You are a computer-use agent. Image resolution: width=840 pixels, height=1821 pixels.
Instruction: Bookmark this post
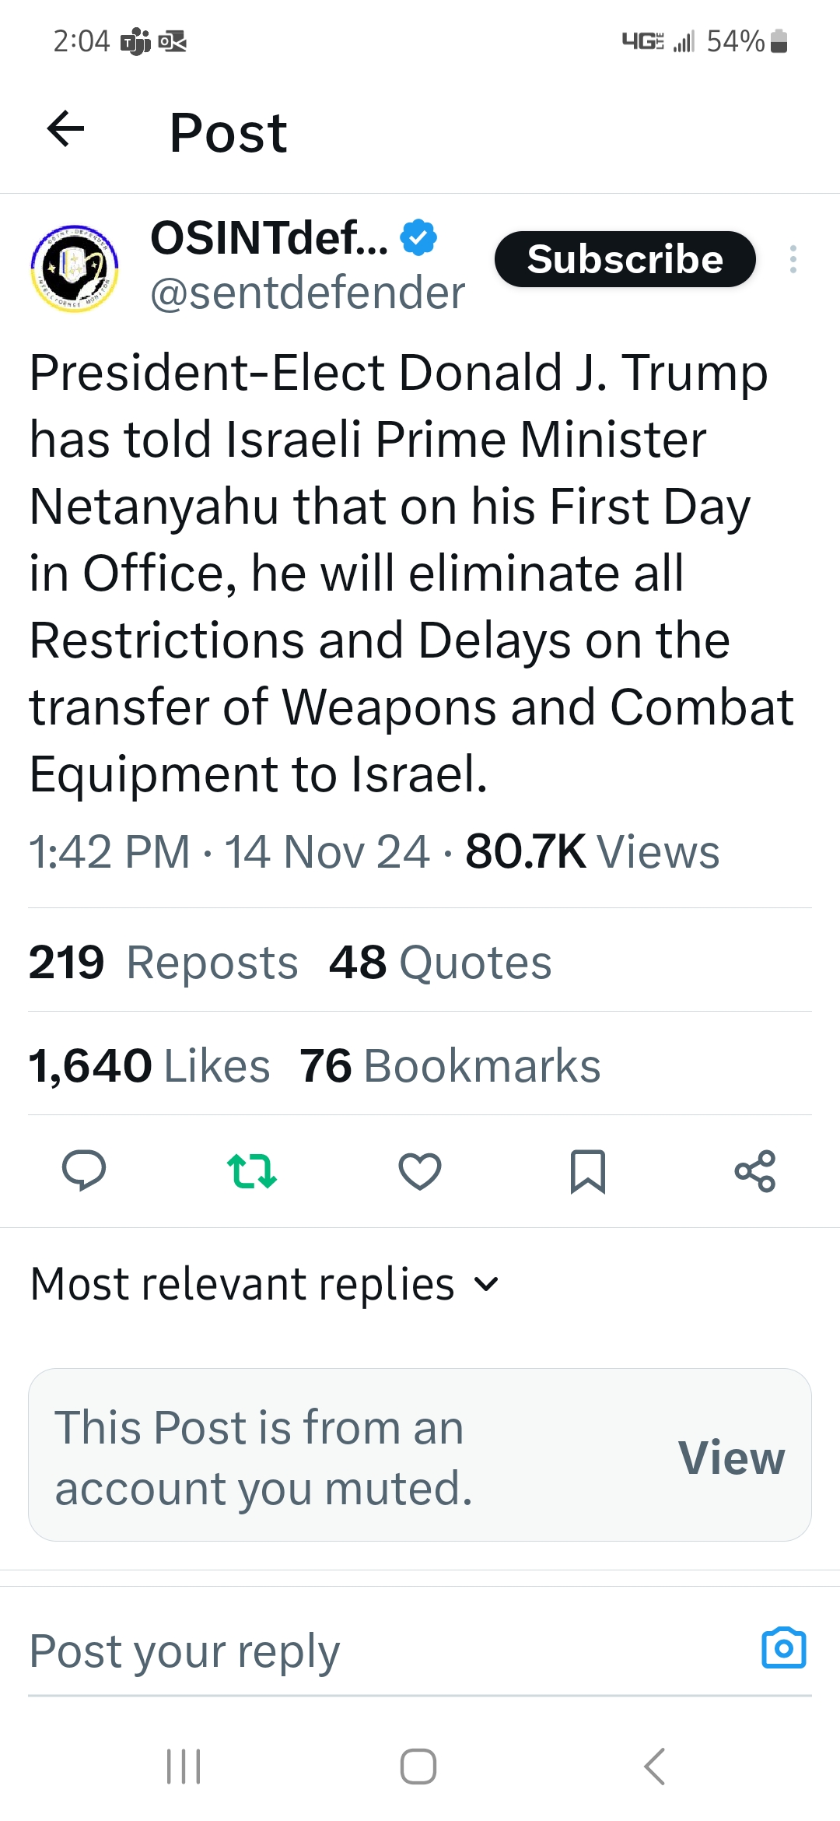coord(588,1171)
